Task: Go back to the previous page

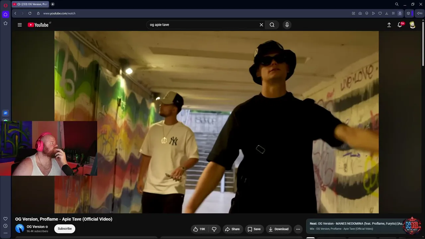Action: 15,13
